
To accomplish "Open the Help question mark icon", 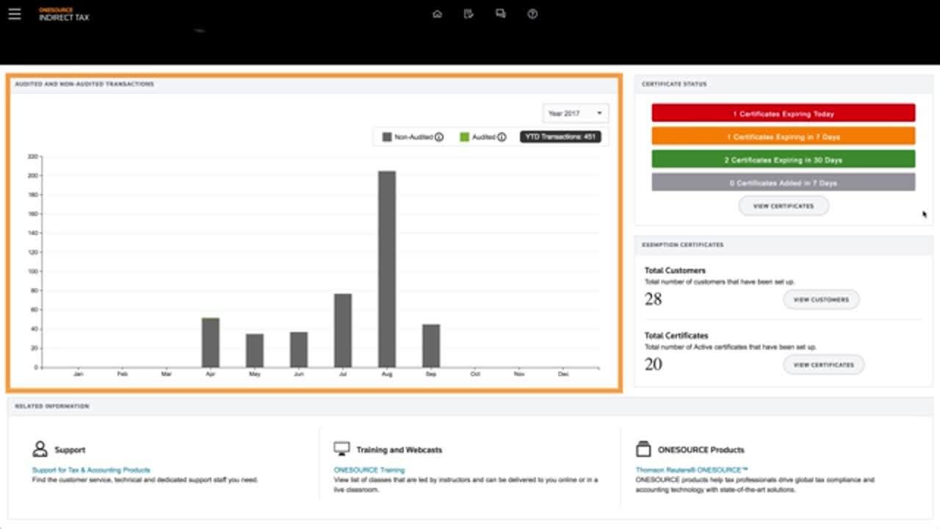I will [x=532, y=14].
